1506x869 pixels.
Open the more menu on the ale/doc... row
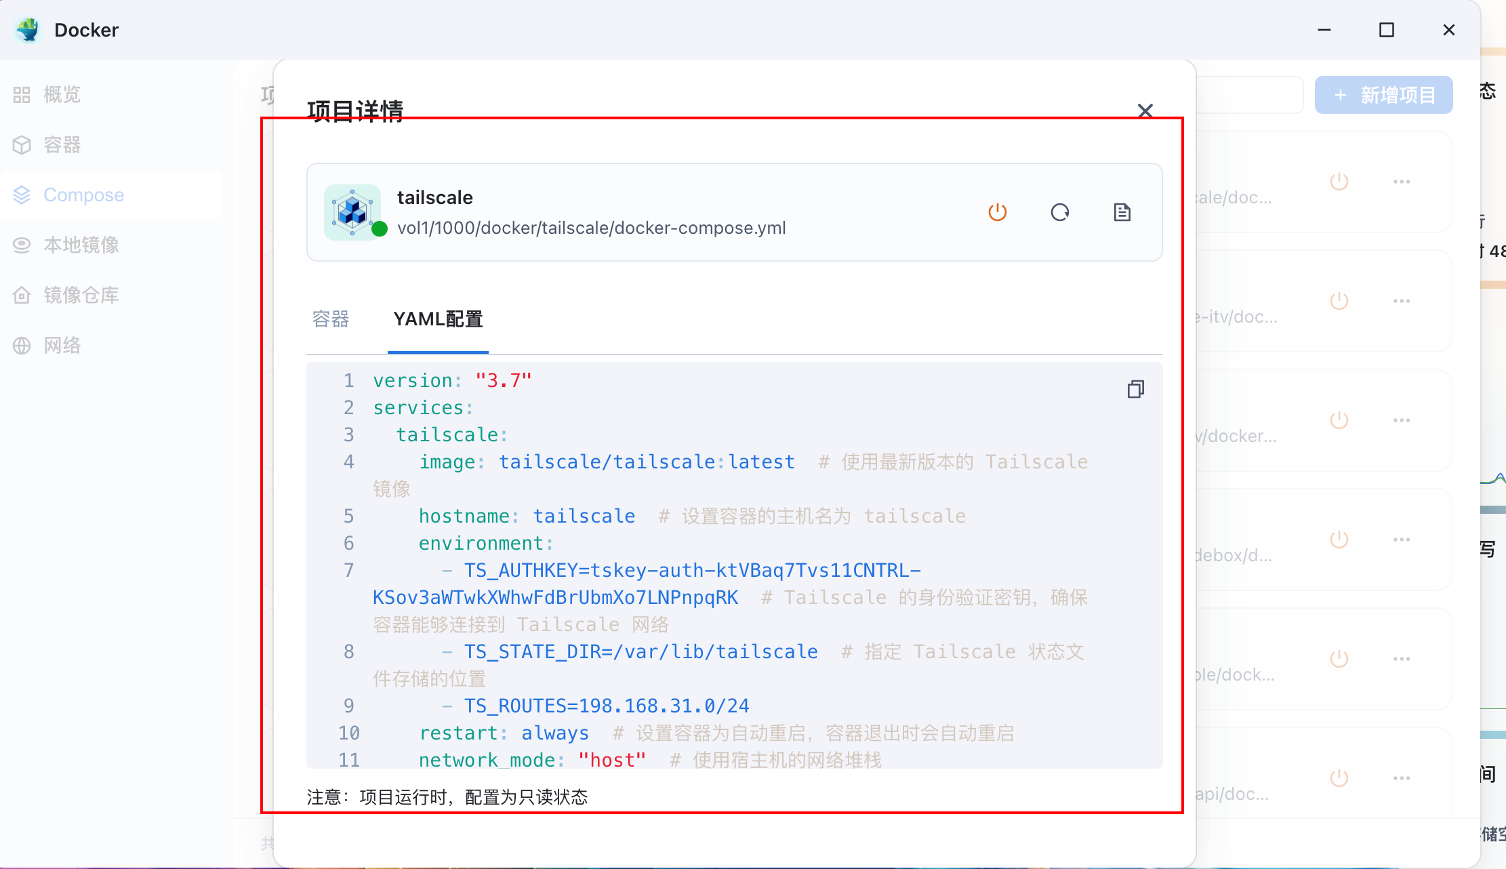point(1402,182)
